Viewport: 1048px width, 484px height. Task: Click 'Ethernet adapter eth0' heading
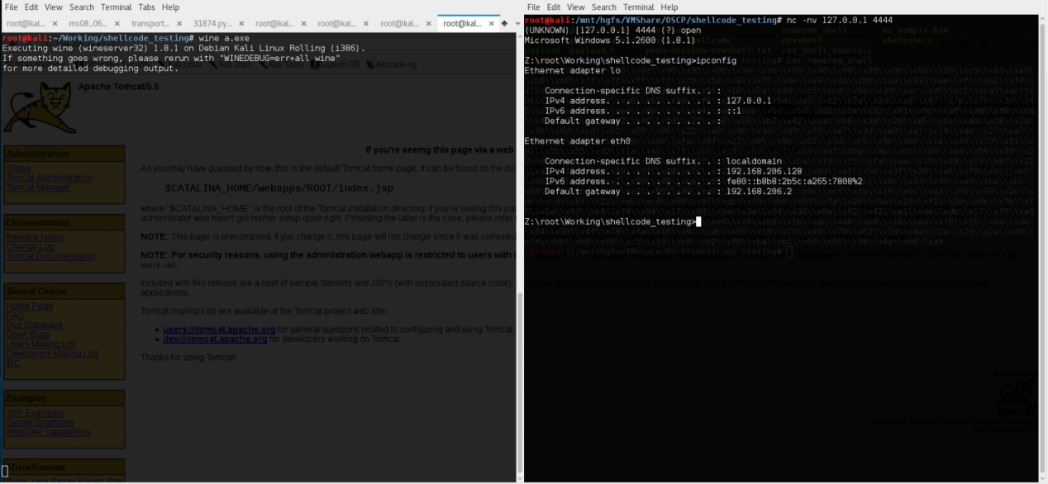577,141
